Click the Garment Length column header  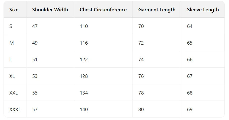coord(157,10)
